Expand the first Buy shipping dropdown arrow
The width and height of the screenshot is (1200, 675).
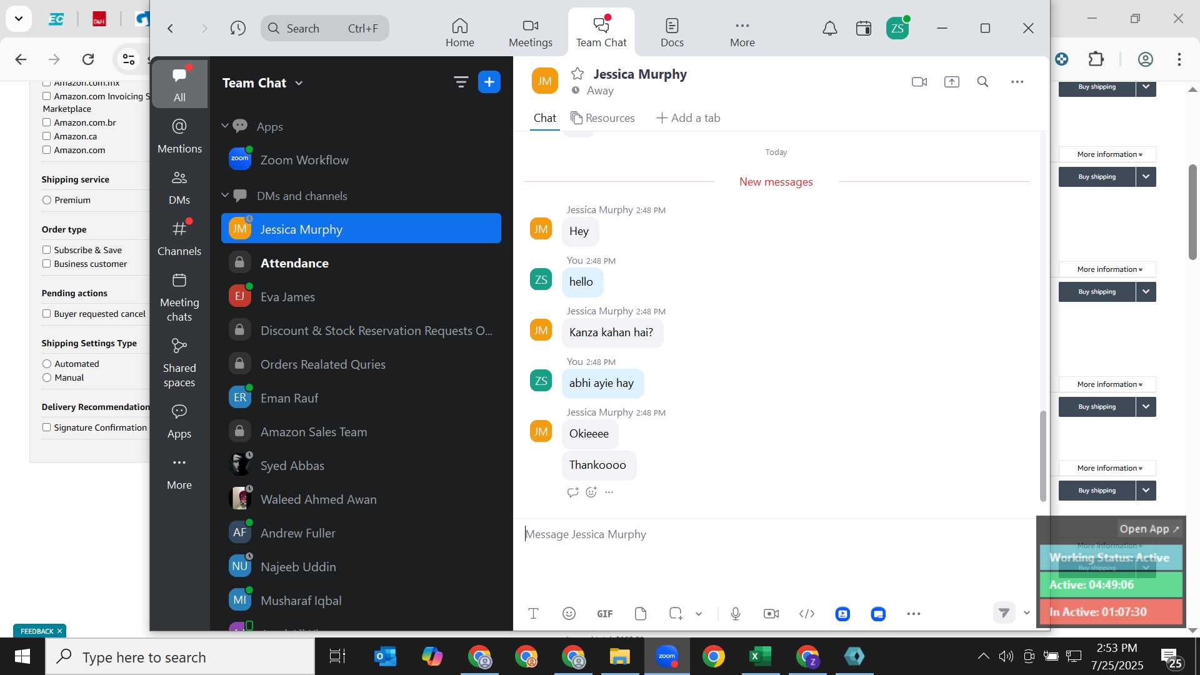click(1146, 87)
